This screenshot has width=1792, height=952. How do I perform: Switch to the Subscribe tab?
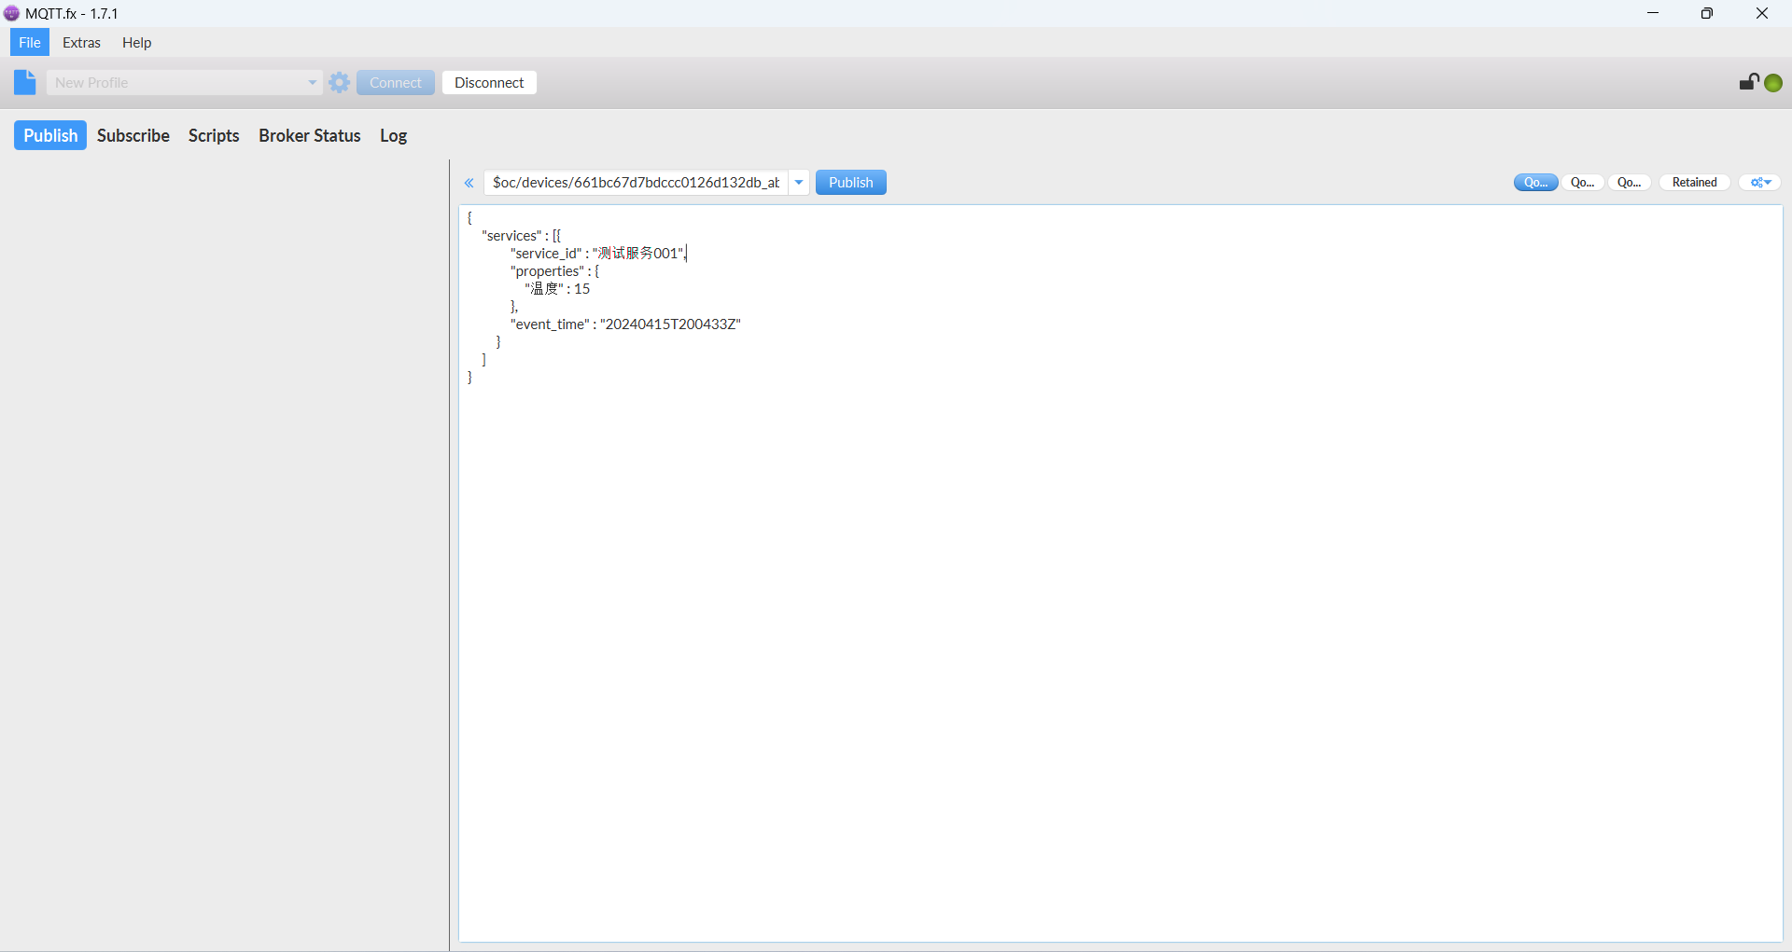133,135
